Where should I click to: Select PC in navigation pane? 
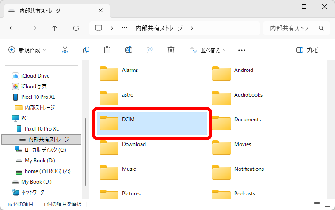click(24, 118)
